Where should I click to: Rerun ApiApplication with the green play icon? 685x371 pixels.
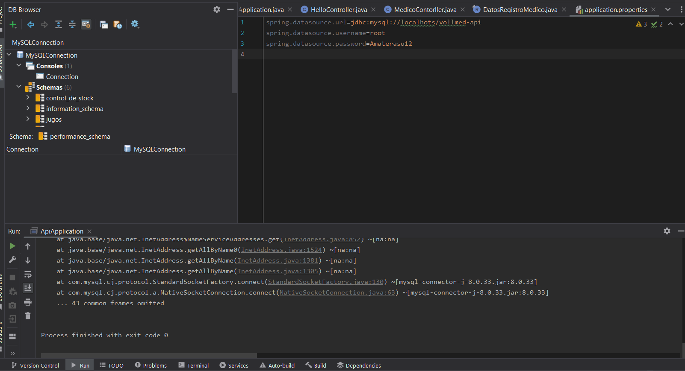[12, 246]
